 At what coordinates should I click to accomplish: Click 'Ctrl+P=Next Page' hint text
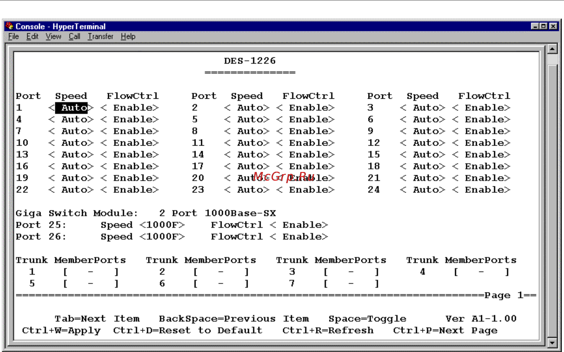click(x=445, y=331)
